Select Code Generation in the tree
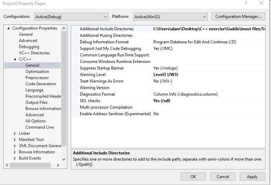This screenshot has width=271, height=185. [41, 84]
